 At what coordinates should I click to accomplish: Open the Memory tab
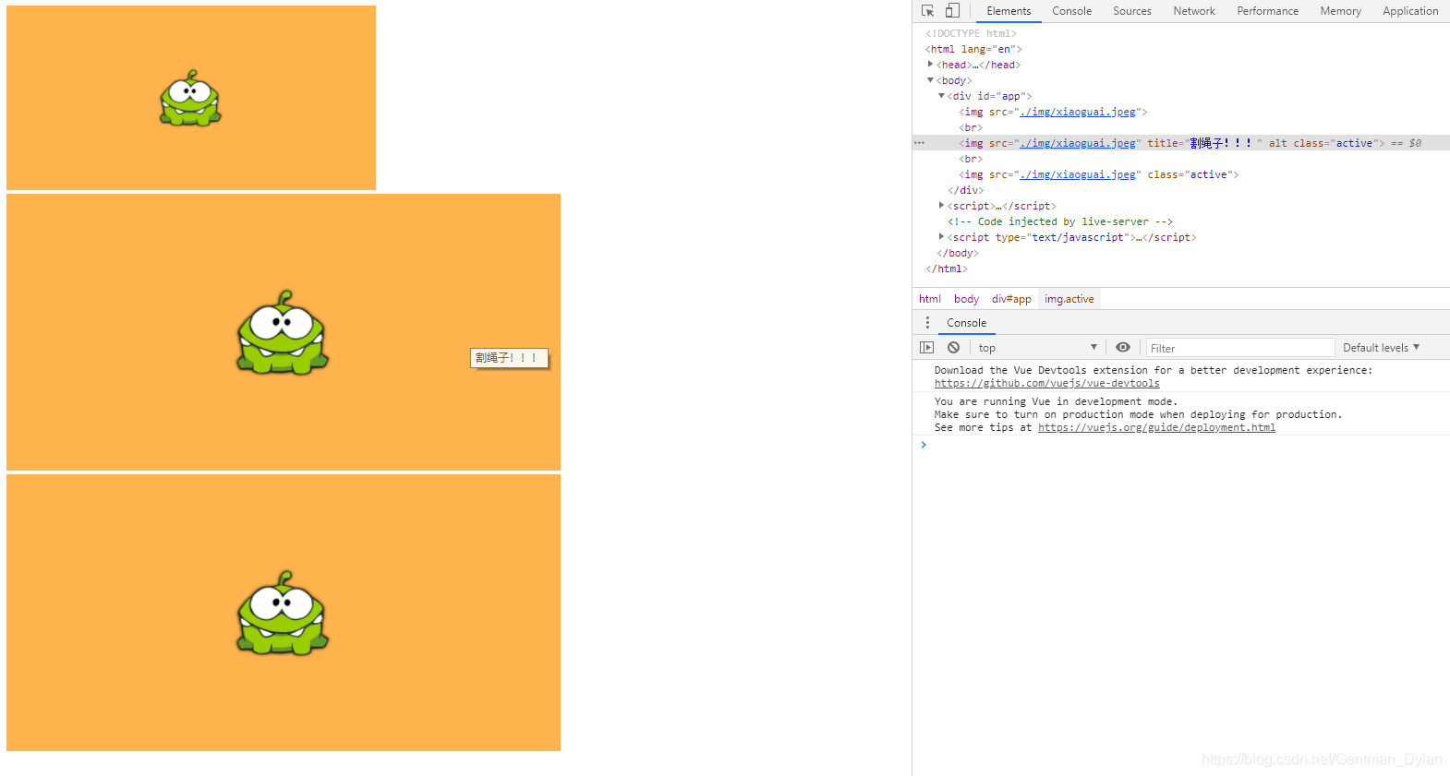(x=1340, y=11)
